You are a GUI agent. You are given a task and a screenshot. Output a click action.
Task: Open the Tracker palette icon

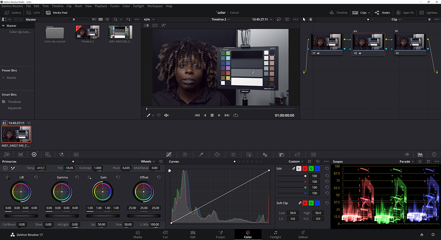pos(233,154)
